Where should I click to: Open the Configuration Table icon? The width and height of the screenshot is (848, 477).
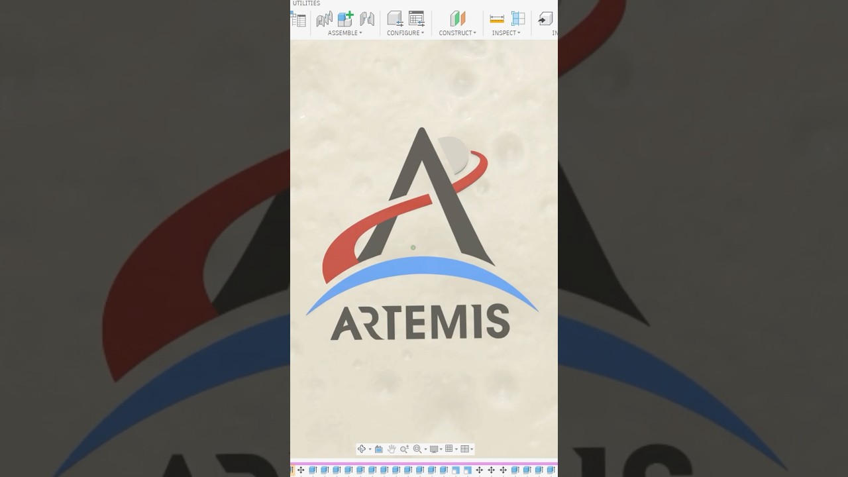pos(416,19)
